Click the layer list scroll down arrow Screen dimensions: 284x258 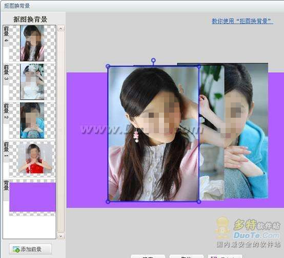coord(61,236)
